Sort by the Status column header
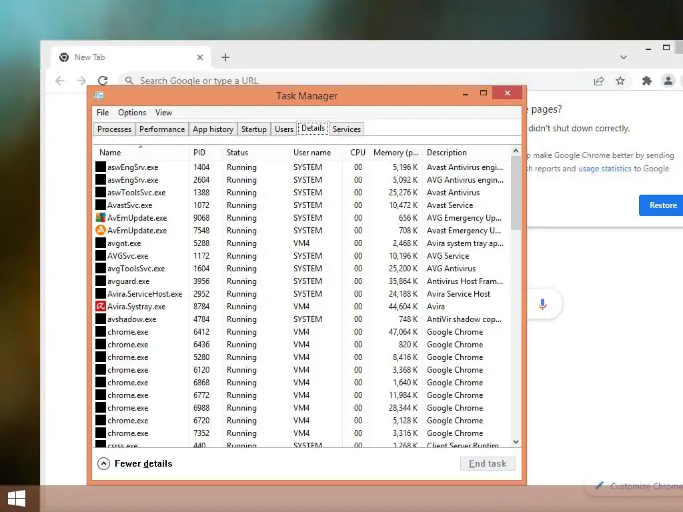Screen dimensions: 683x512 [255, 153]
